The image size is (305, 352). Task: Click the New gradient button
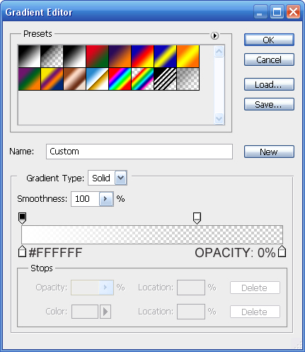tap(269, 152)
